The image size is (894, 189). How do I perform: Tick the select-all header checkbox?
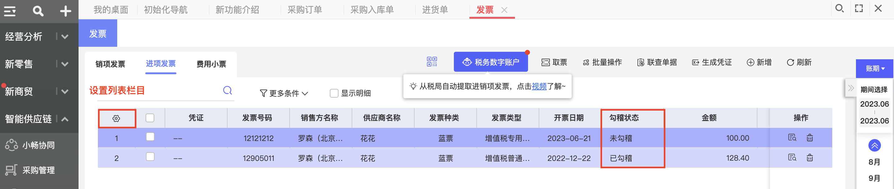click(150, 118)
